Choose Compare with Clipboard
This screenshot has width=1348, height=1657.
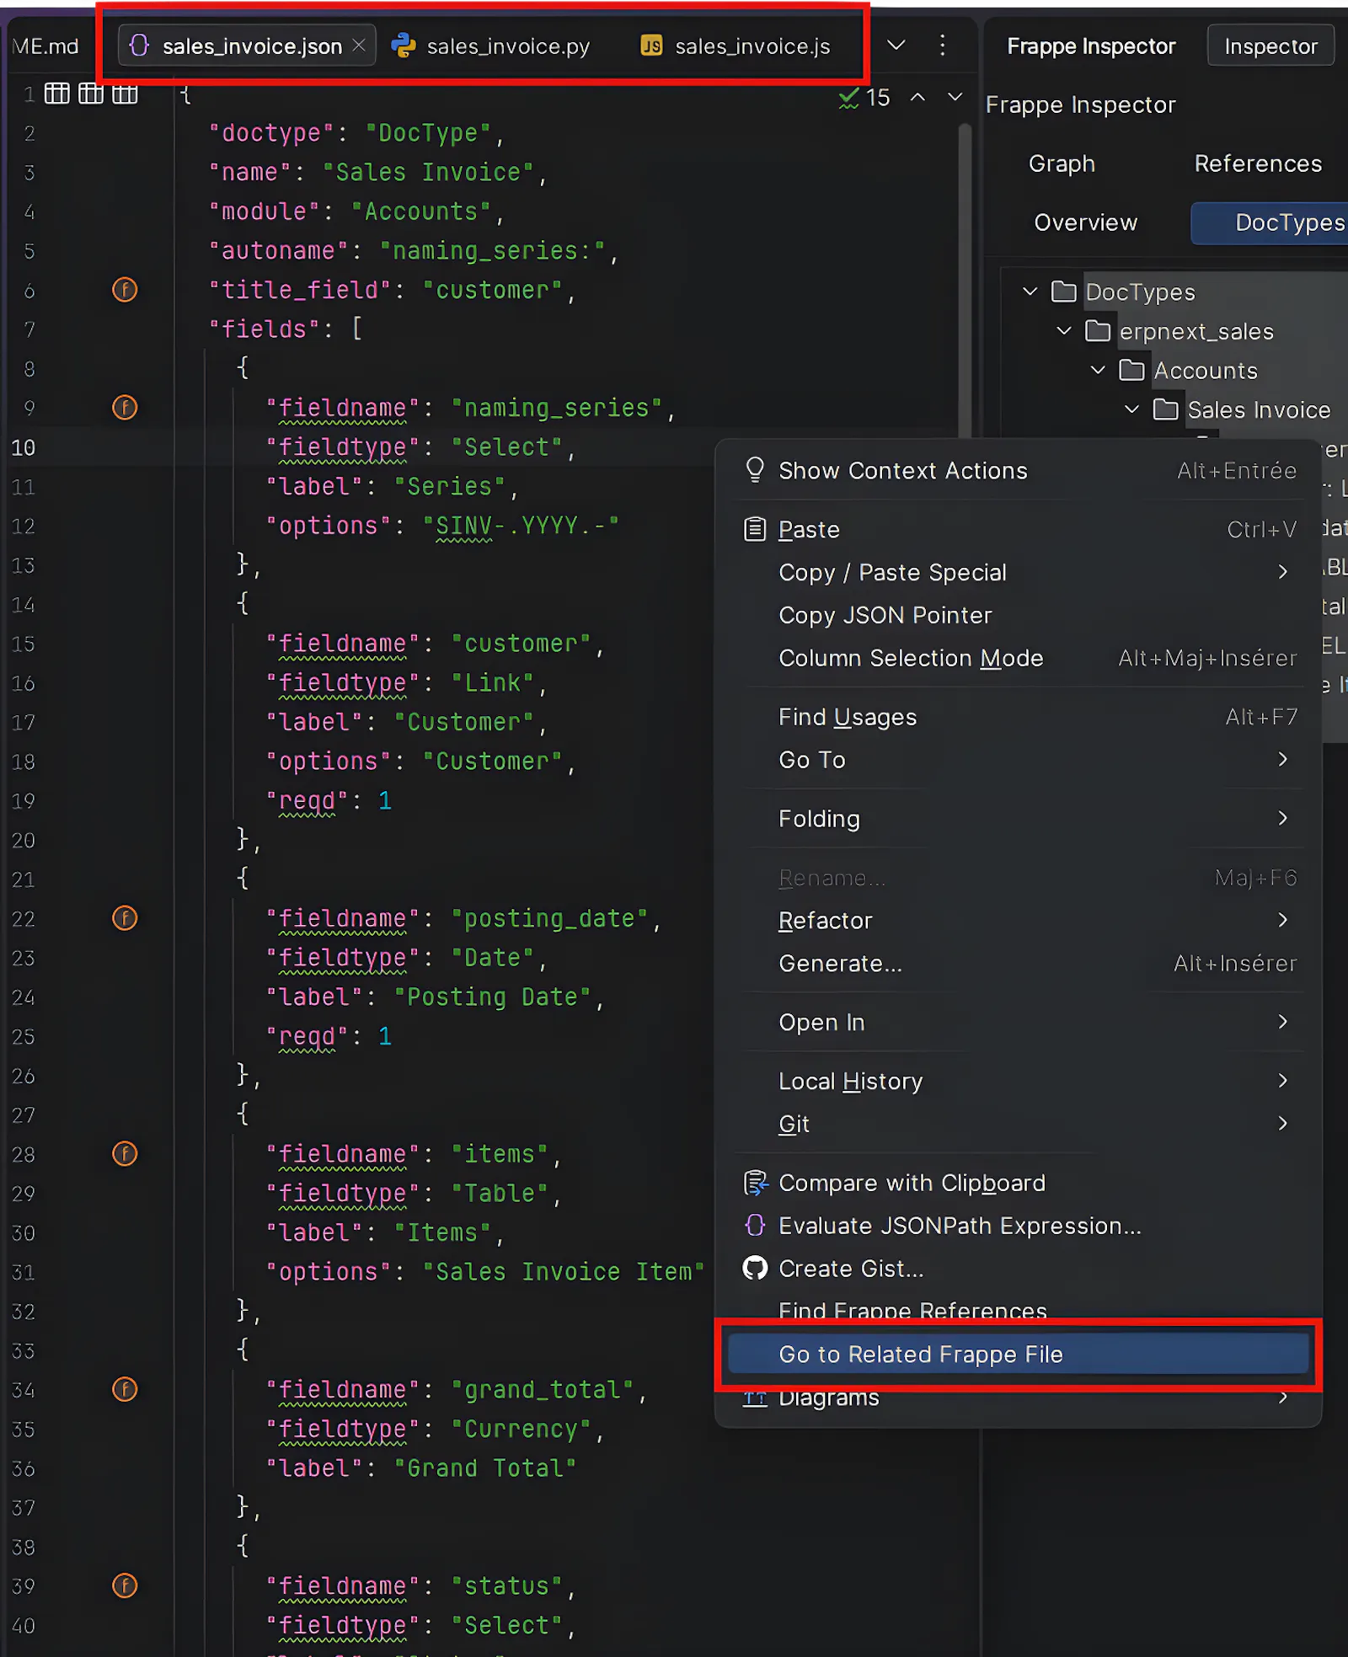pos(1018,1183)
